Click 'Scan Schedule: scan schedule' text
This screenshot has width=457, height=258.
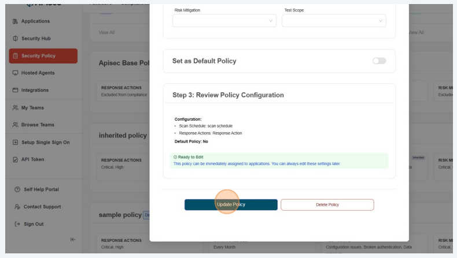coord(206,126)
